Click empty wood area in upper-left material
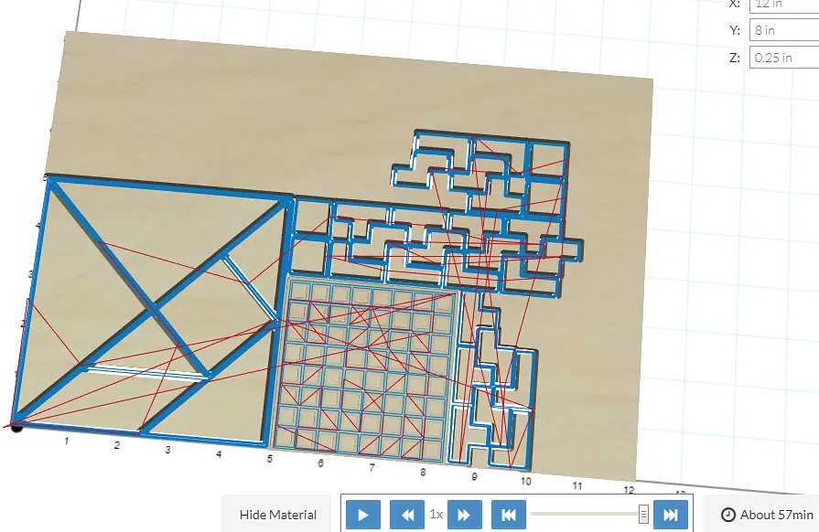The width and height of the screenshot is (819, 532). coord(183,101)
